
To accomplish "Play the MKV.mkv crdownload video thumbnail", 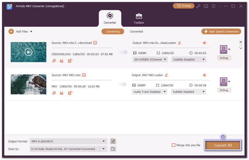I will click(28, 52).
